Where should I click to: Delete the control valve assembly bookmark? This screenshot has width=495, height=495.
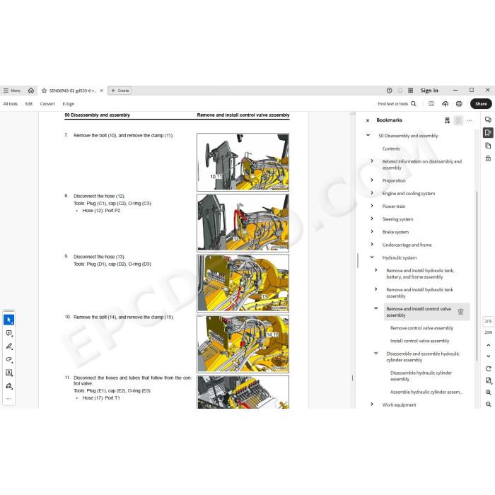coord(460,312)
